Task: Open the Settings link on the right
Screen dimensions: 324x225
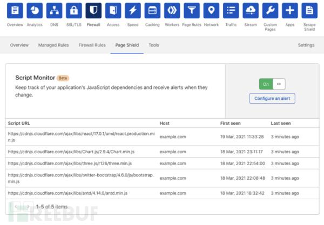Action: [306, 45]
